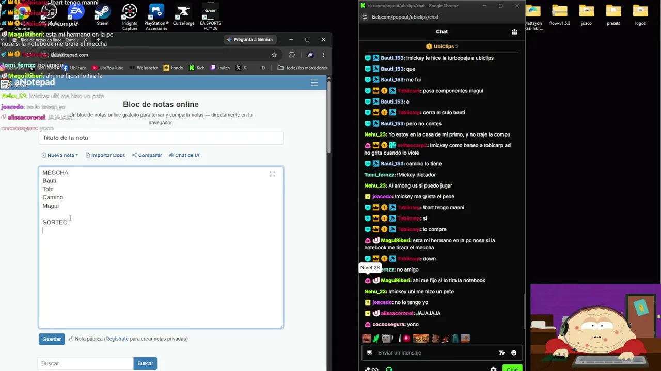Viewport: 661px width, 371px height.
Task: Focus the Enviar un mensaje chat input
Action: pos(436,353)
